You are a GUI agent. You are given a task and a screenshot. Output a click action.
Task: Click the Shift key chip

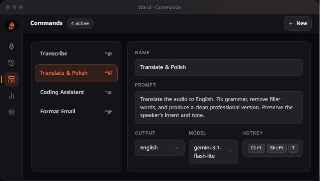point(277,148)
